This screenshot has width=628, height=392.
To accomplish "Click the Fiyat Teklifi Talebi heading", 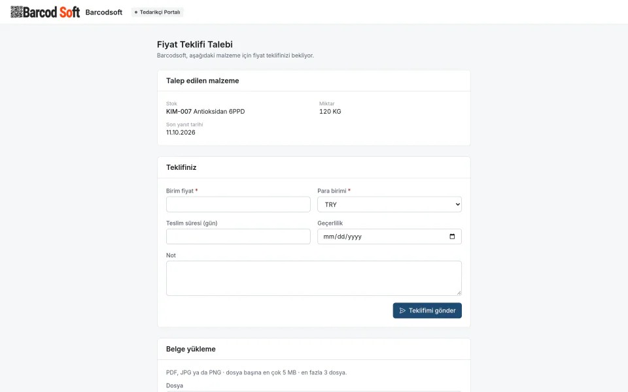I will (195, 44).
